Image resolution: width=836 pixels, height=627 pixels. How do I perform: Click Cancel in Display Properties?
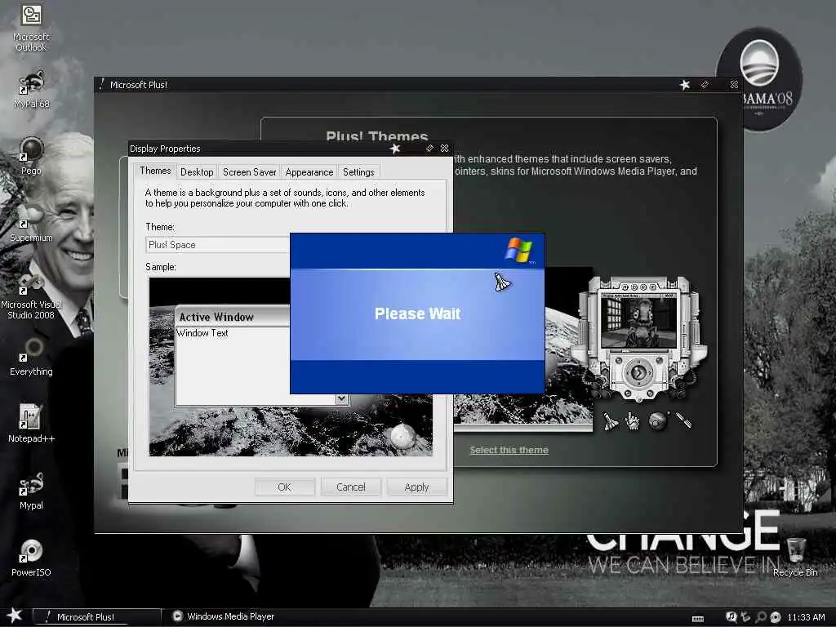(x=351, y=487)
